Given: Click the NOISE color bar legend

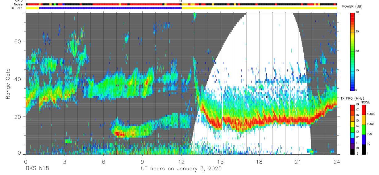Looking at the screenshot, I should click(364, 129).
